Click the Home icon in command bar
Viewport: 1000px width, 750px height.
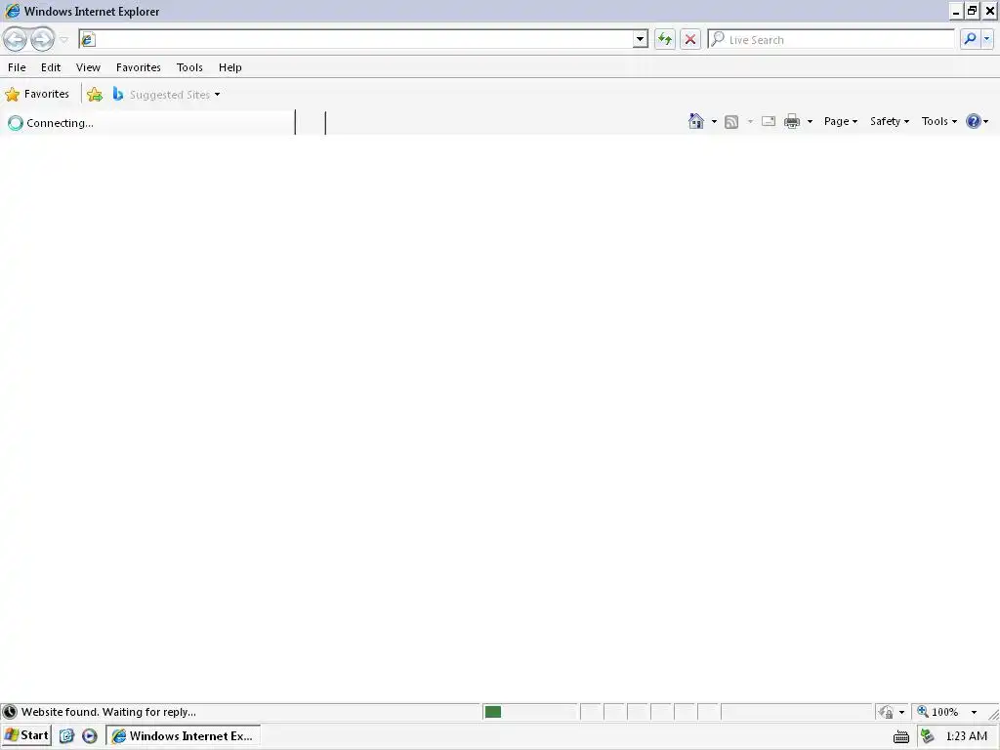tap(695, 121)
